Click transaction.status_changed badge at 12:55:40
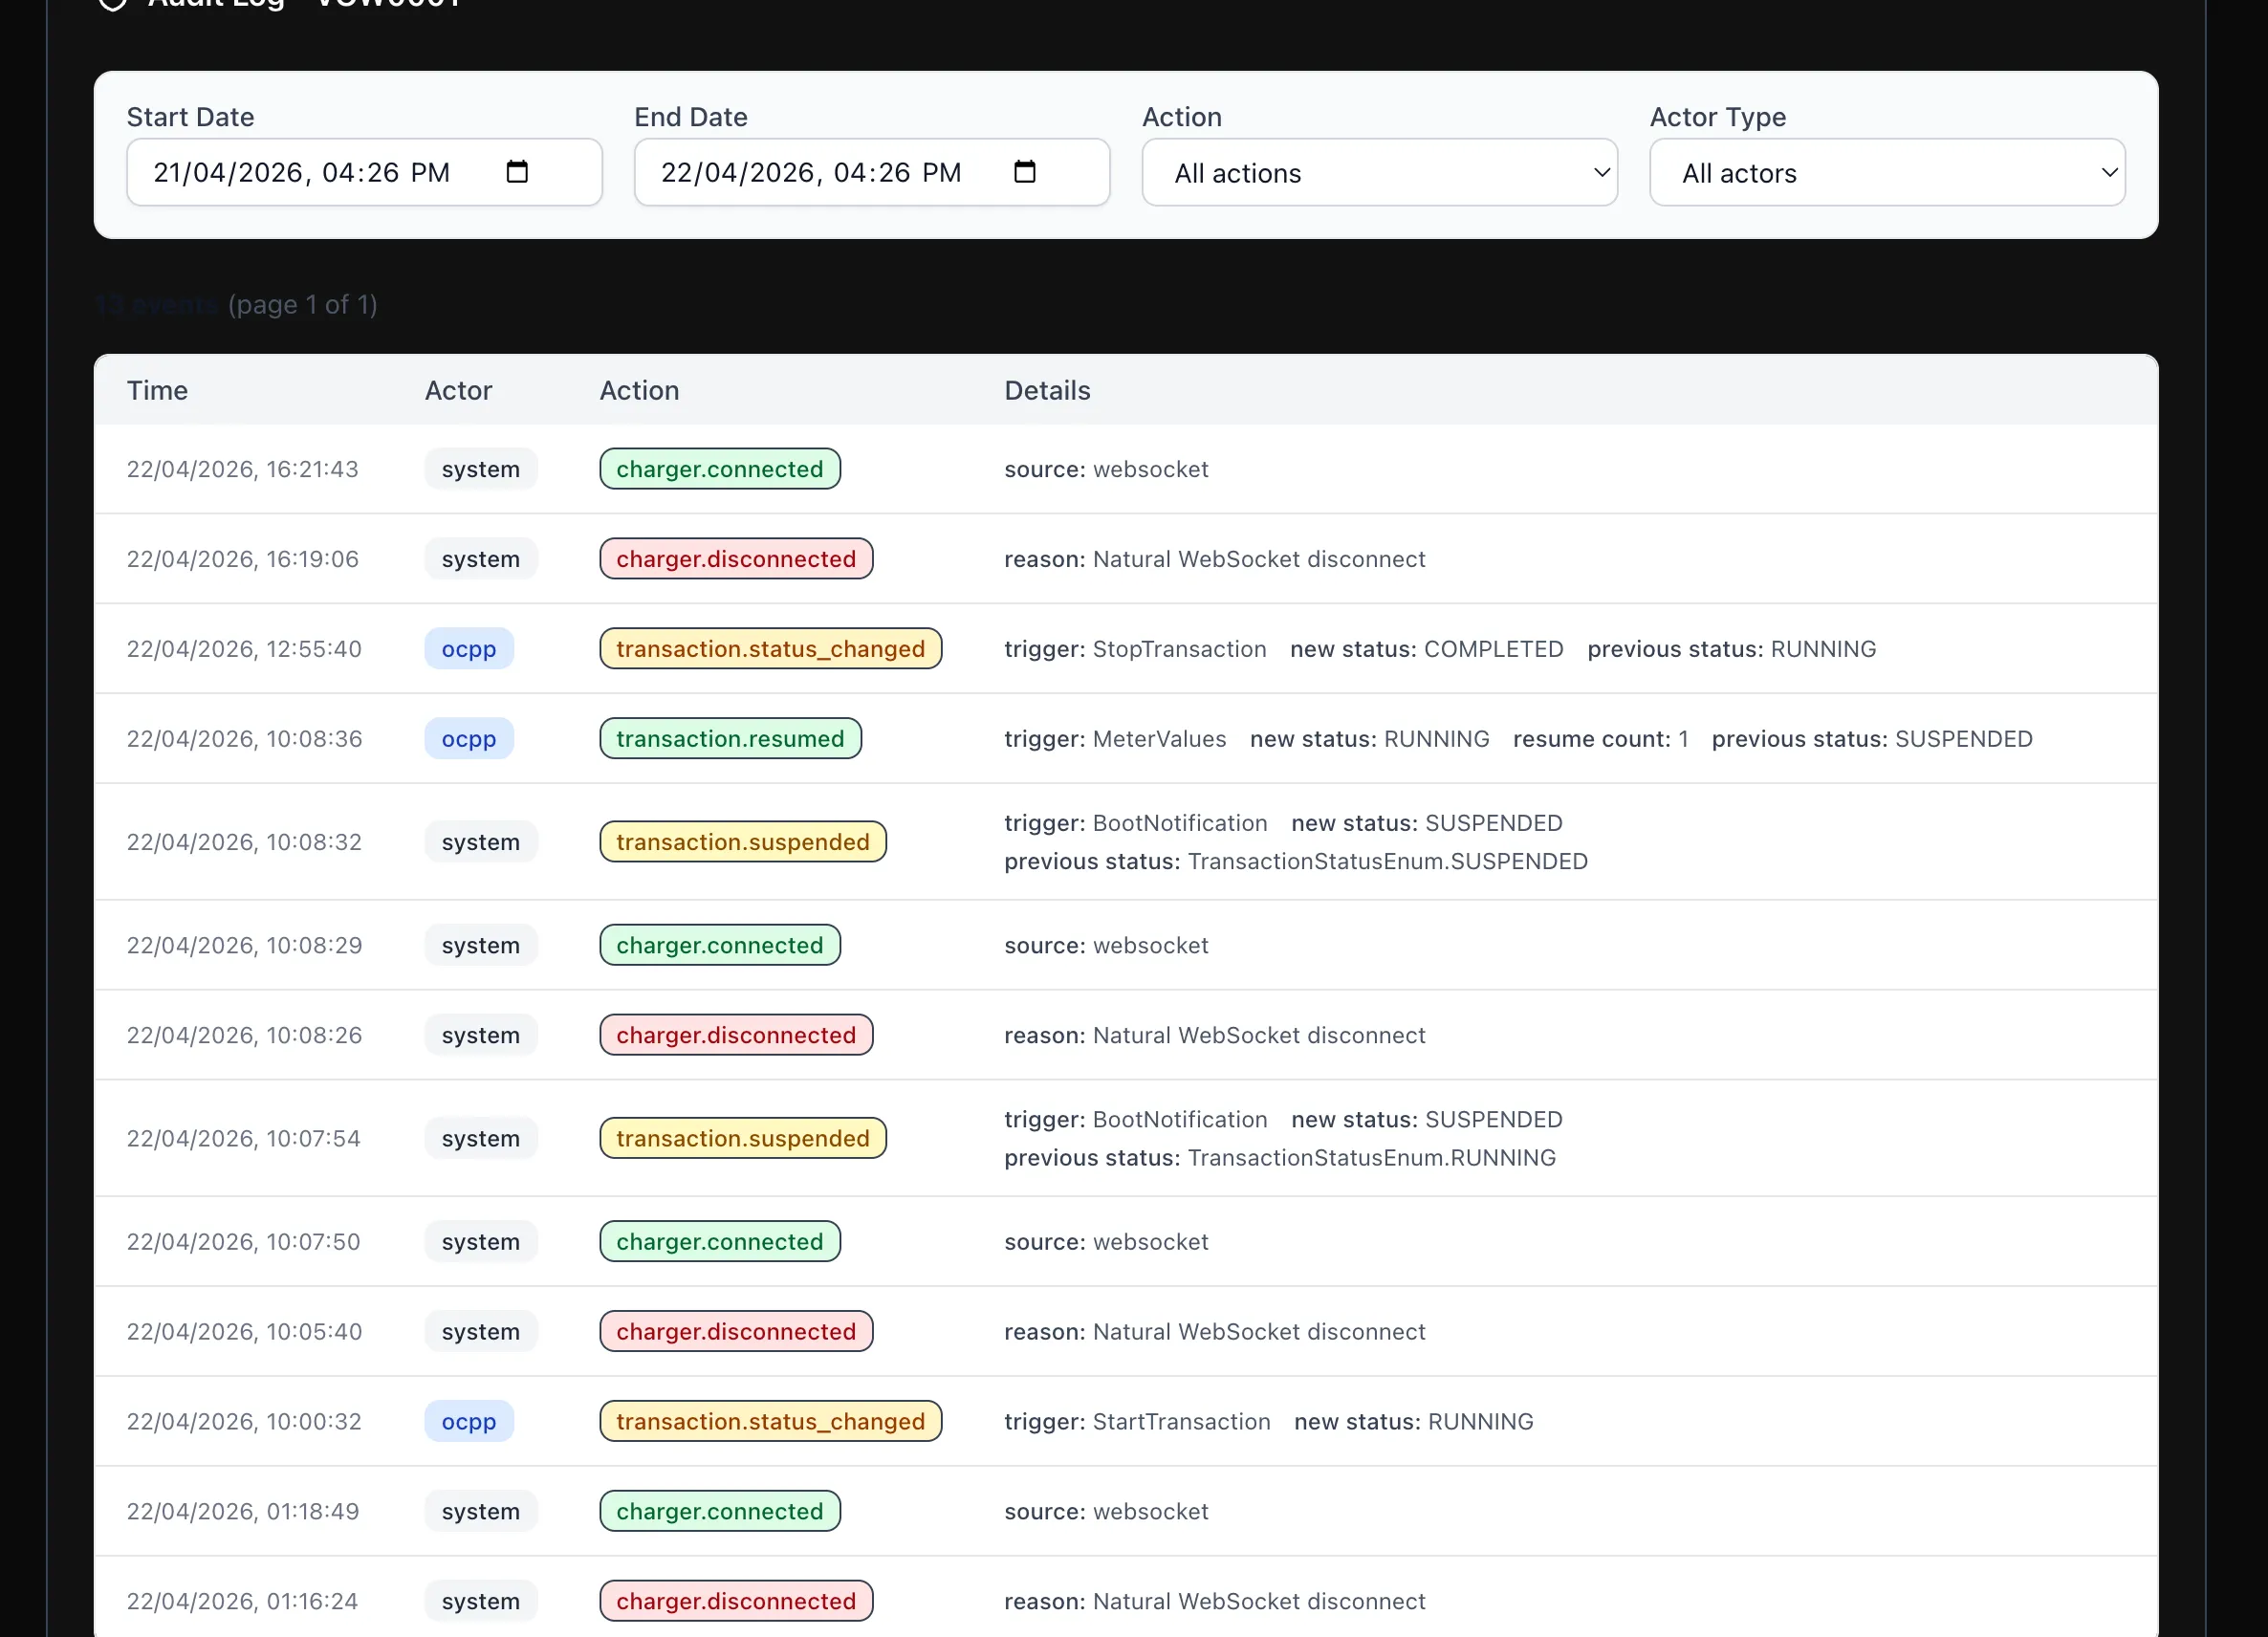Viewport: 2268px width, 1637px height. click(770, 649)
